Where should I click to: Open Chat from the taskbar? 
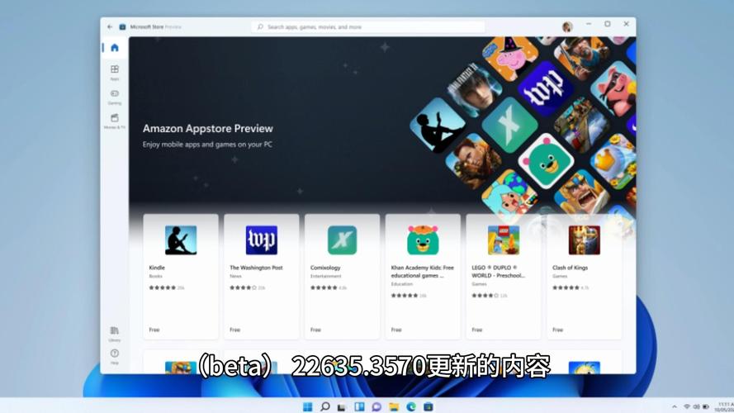coord(376,406)
